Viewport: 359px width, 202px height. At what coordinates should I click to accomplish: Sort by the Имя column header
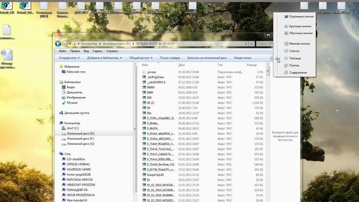coord(145,65)
